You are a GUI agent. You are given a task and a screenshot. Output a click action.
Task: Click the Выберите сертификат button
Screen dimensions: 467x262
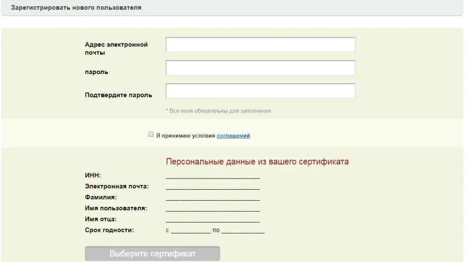tap(152, 254)
